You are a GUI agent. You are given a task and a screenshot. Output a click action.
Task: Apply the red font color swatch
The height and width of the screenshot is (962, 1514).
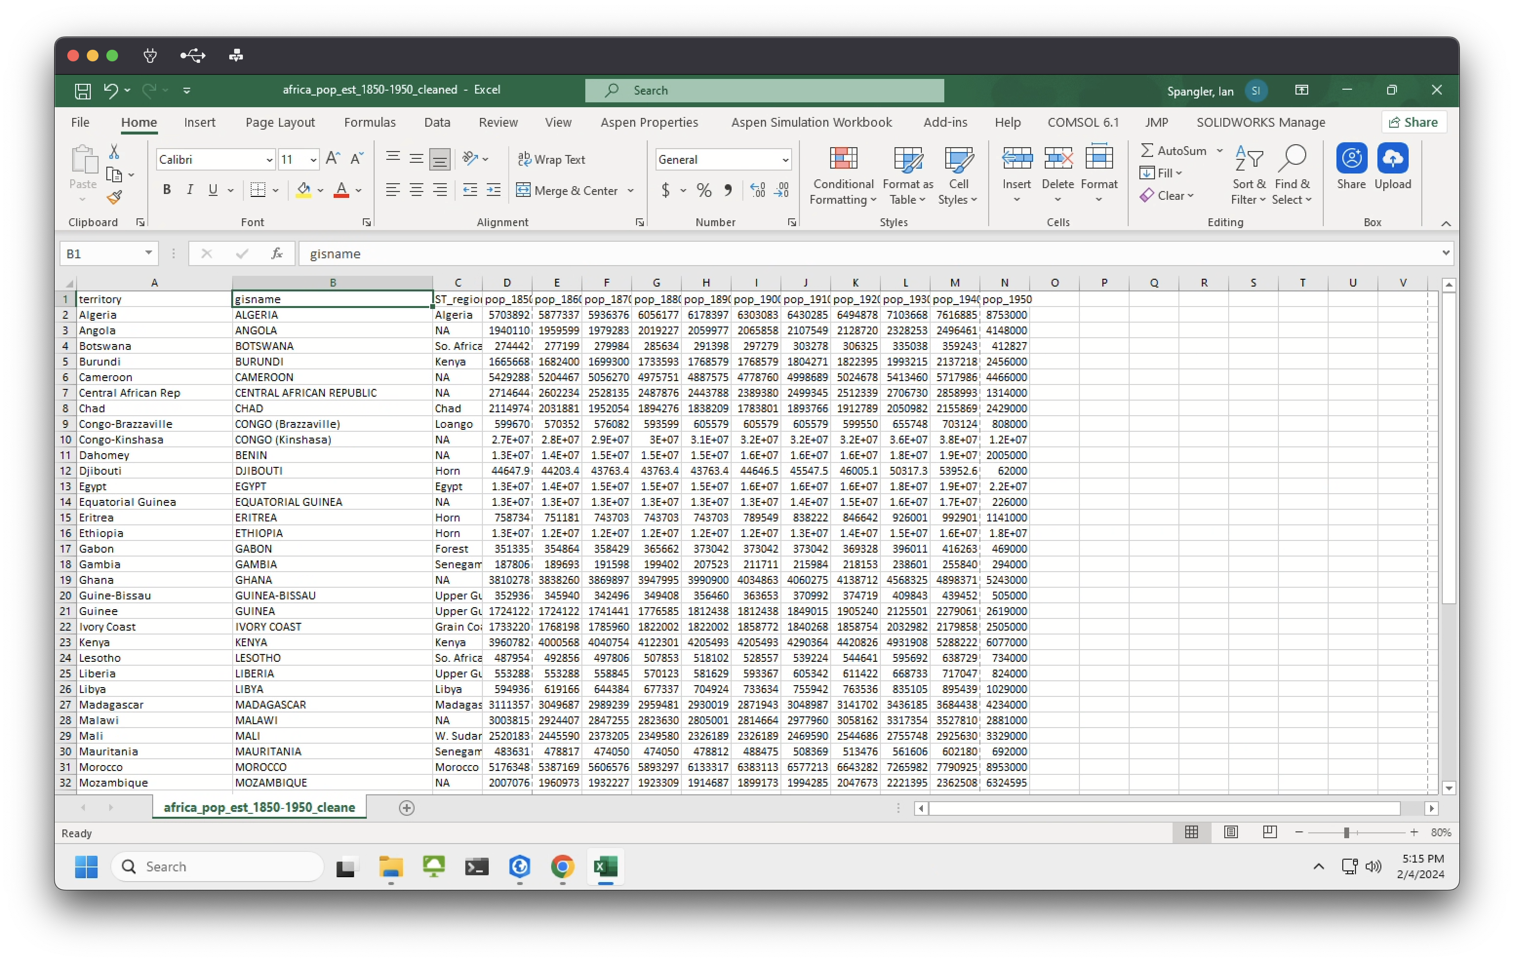click(341, 191)
